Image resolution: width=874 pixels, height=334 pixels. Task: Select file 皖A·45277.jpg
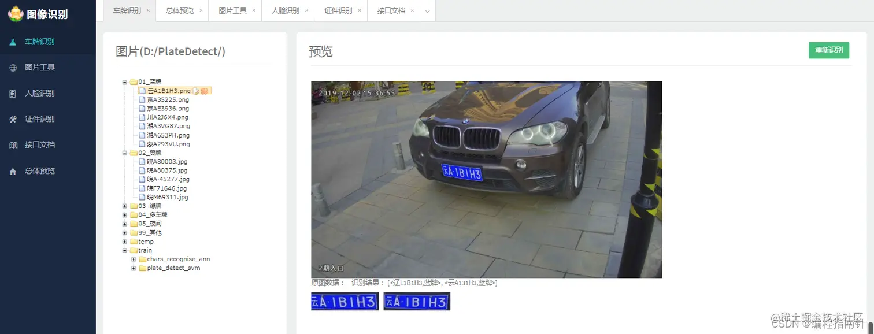[168, 179]
